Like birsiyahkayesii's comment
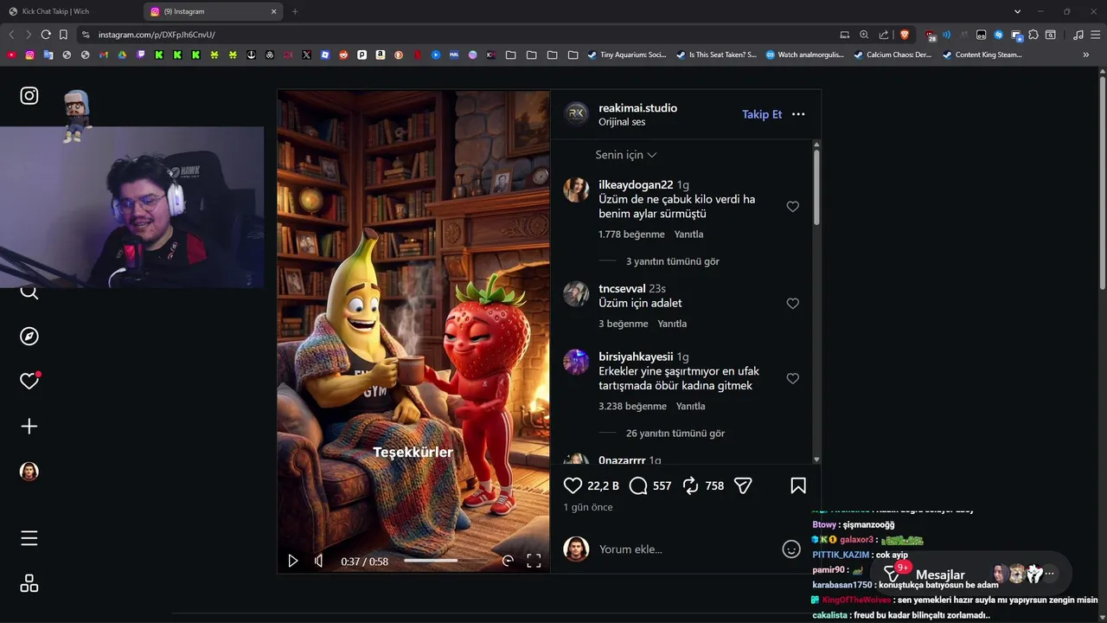Image resolution: width=1107 pixels, height=623 pixels. click(x=792, y=378)
